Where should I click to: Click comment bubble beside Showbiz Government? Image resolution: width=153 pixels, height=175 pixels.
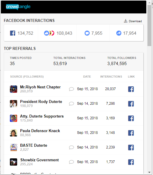(72, 162)
